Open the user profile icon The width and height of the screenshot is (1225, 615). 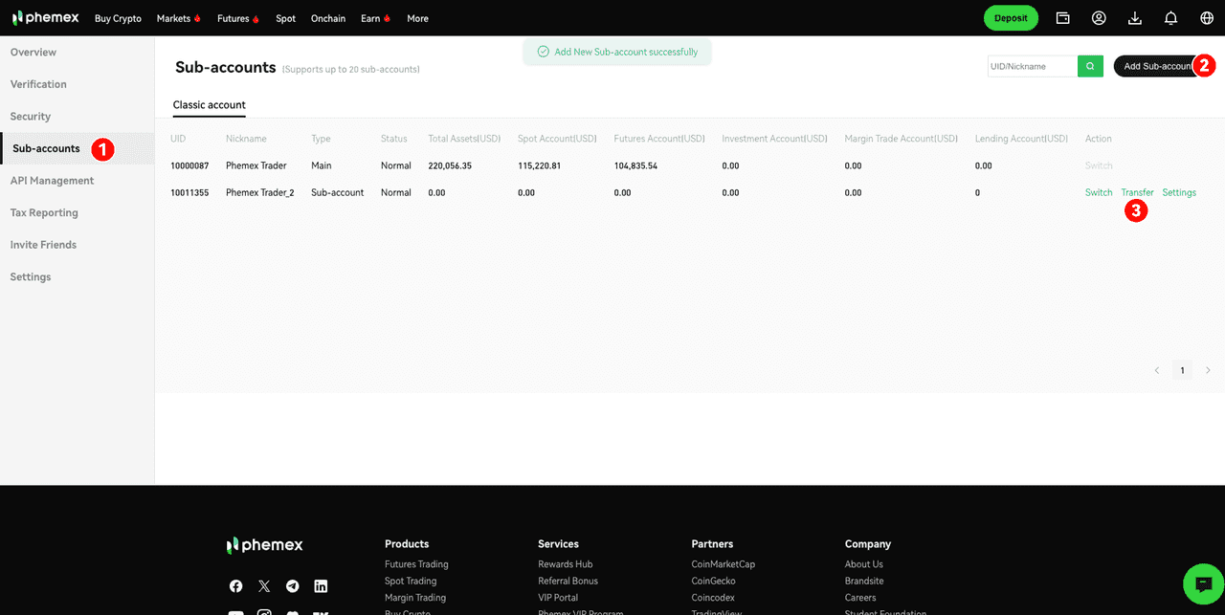coord(1099,18)
